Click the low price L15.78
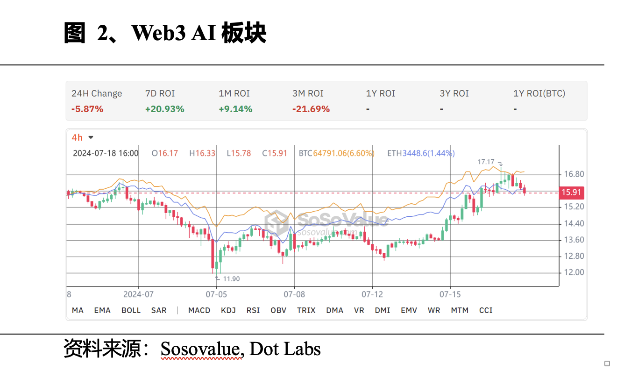The height and width of the screenshot is (385, 638). [x=239, y=153]
